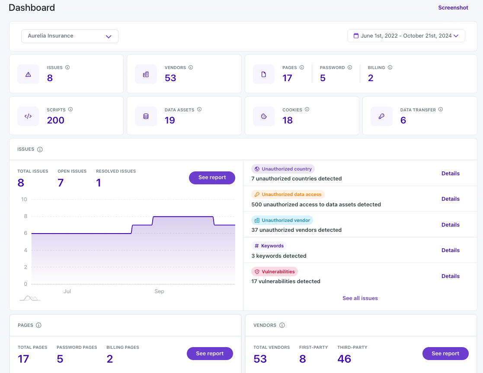The width and height of the screenshot is (483, 373).
Task: Open Details for Unauthorized country issue
Action: [x=450, y=173]
